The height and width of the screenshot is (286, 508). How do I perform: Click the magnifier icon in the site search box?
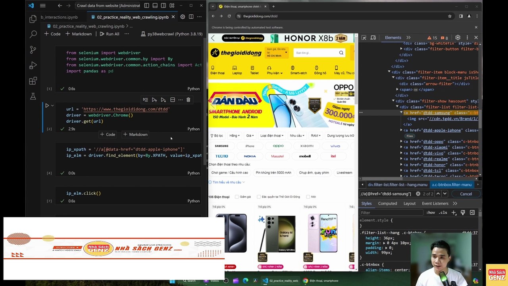coord(341,53)
